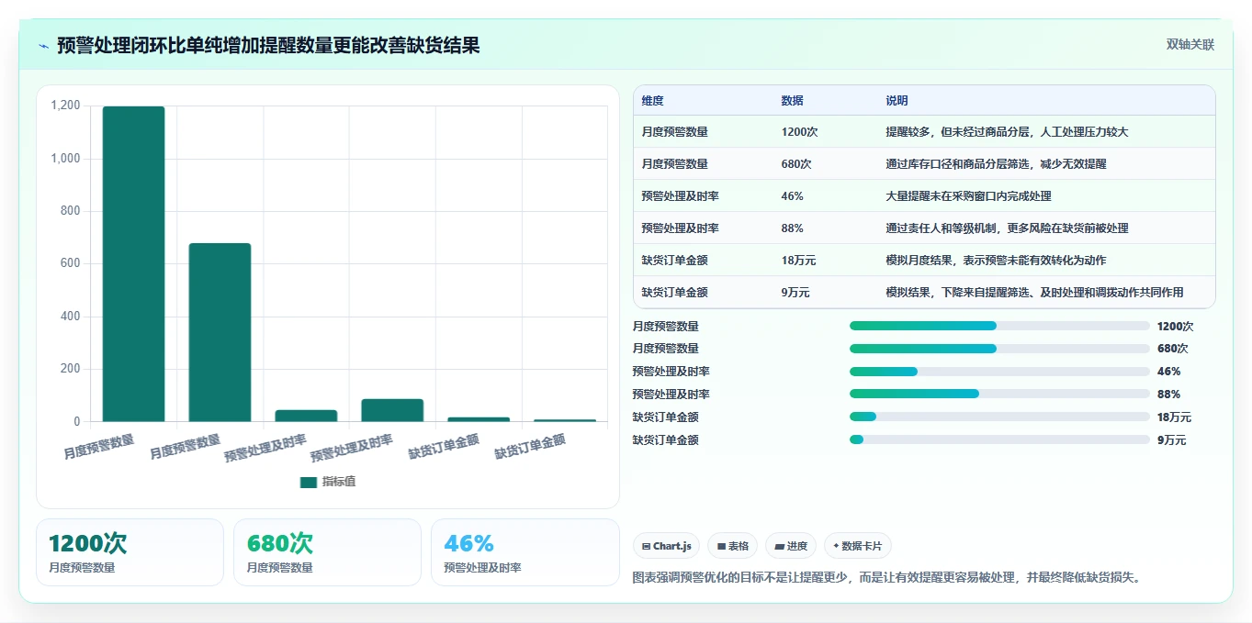Click the y-axis label 200
Image resolution: width=1252 pixels, height=623 pixels.
click(71, 369)
